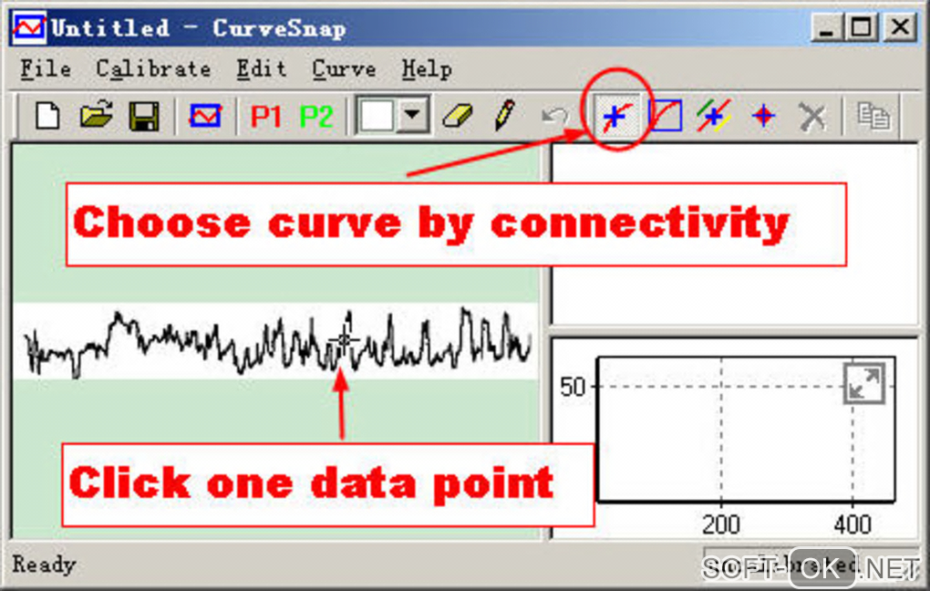Click the white color swatch box
930x591 pixels.
coord(376,115)
